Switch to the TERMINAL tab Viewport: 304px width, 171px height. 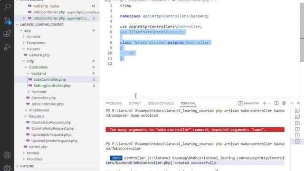[188, 104]
